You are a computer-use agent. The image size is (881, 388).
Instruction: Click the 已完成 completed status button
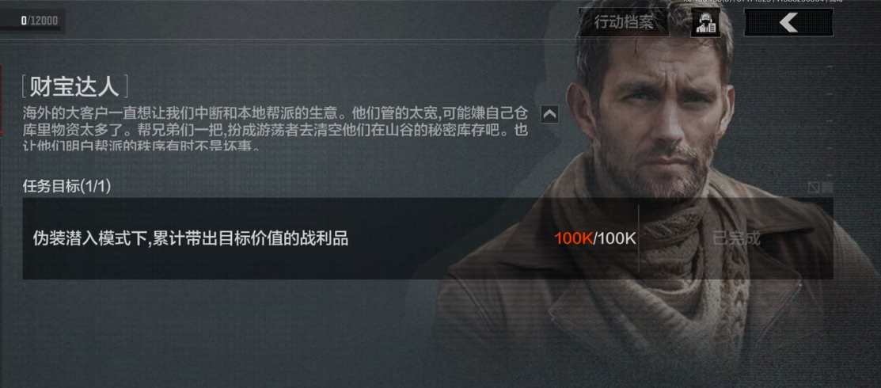point(736,238)
